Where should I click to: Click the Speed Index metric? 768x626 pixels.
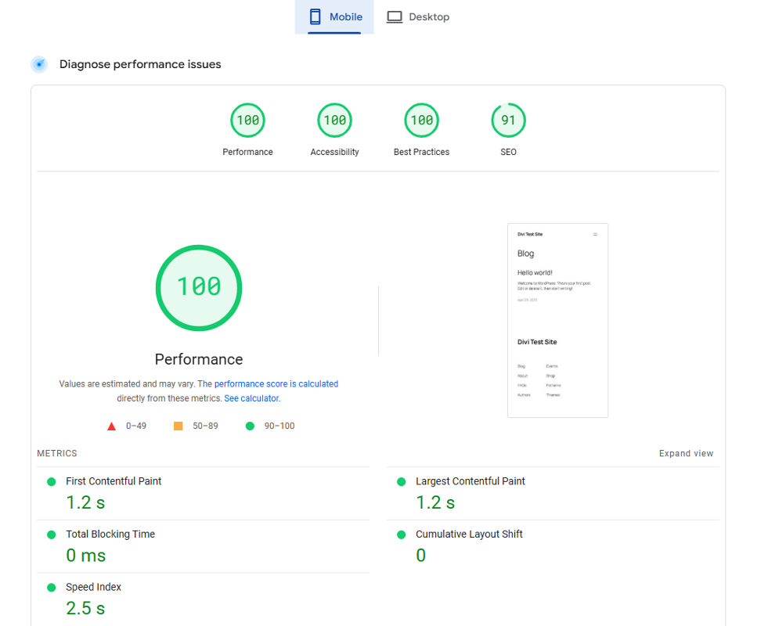pyautogui.click(x=93, y=587)
